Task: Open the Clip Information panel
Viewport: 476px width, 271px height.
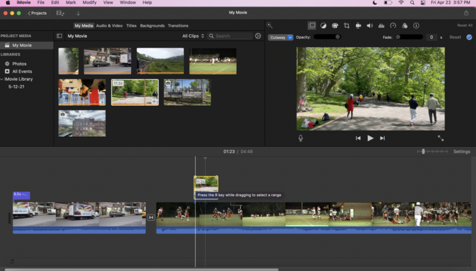Action: coord(416,25)
